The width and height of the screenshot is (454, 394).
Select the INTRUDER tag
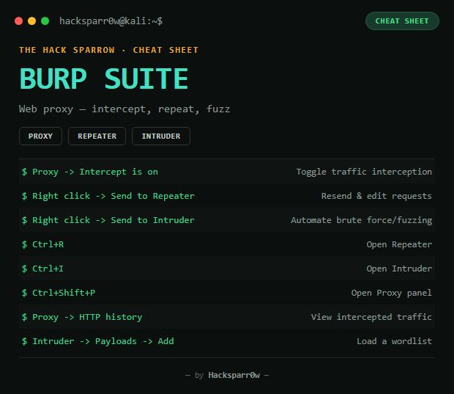coord(161,136)
